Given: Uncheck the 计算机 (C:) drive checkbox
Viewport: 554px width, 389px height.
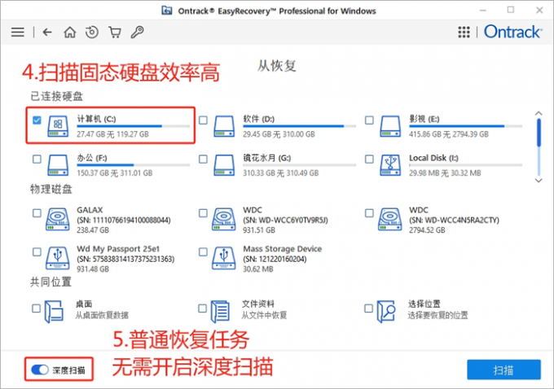Looking at the screenshot, I should tap(37, 120).
